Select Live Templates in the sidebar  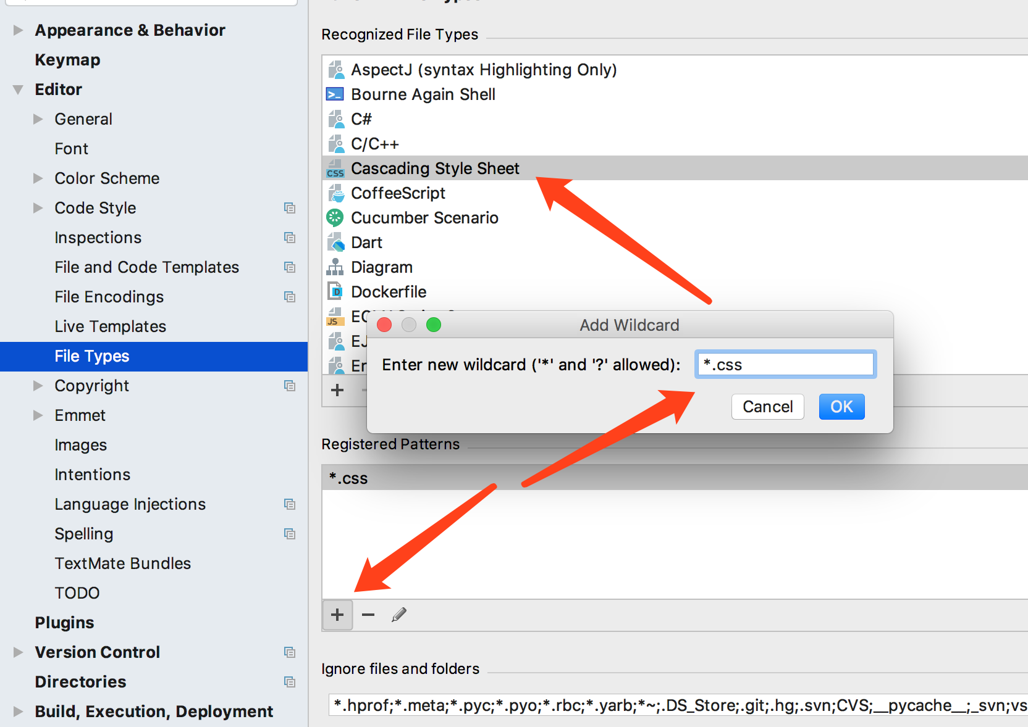point(110,326)
